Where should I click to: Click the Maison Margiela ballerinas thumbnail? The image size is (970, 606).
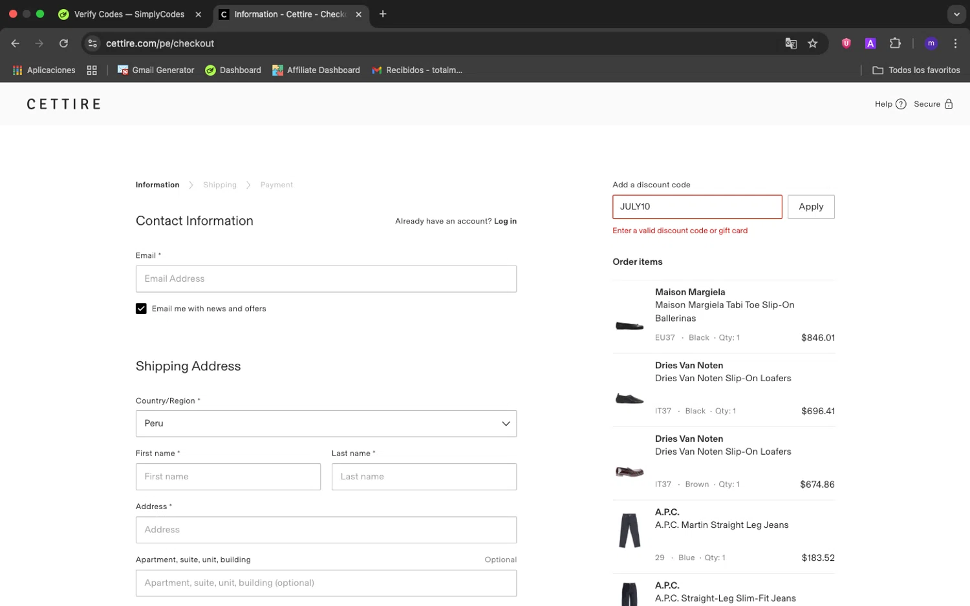point(629,326)
